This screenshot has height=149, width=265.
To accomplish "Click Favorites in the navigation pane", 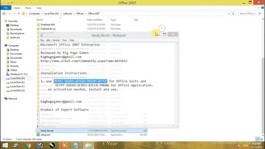I will click(x=13, y=21).
